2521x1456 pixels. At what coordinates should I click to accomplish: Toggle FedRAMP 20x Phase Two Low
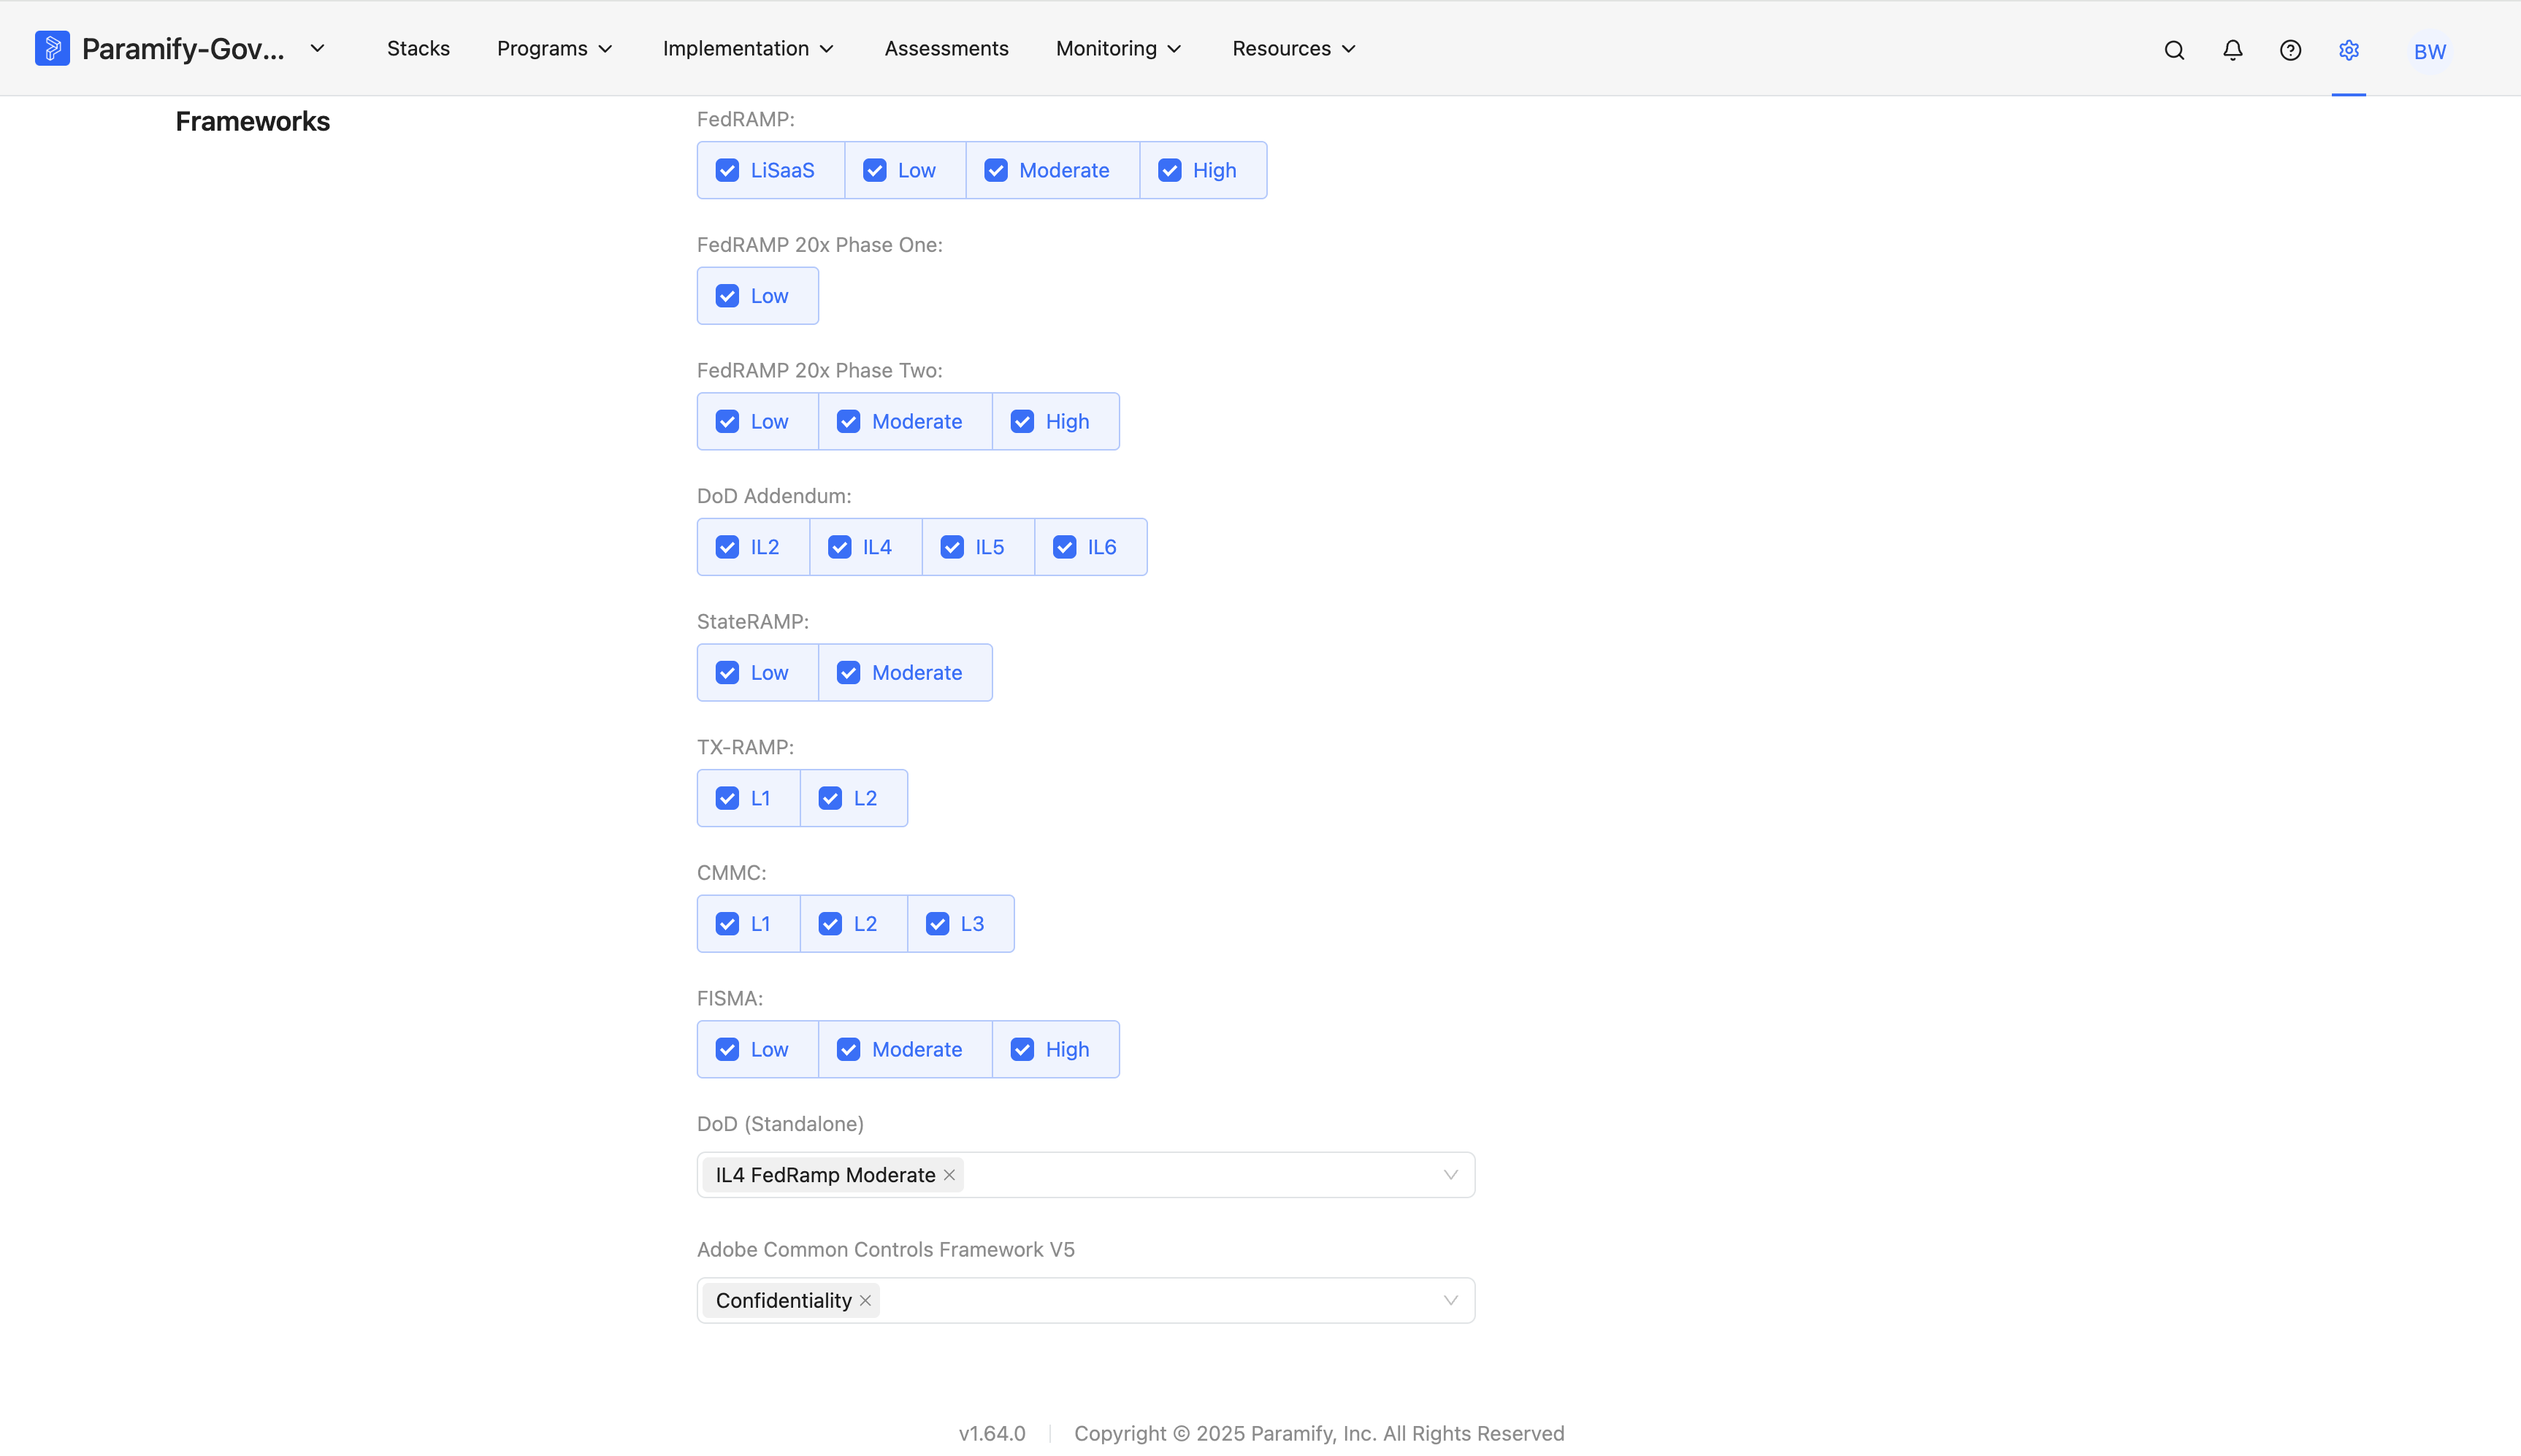tap(727, 422)
